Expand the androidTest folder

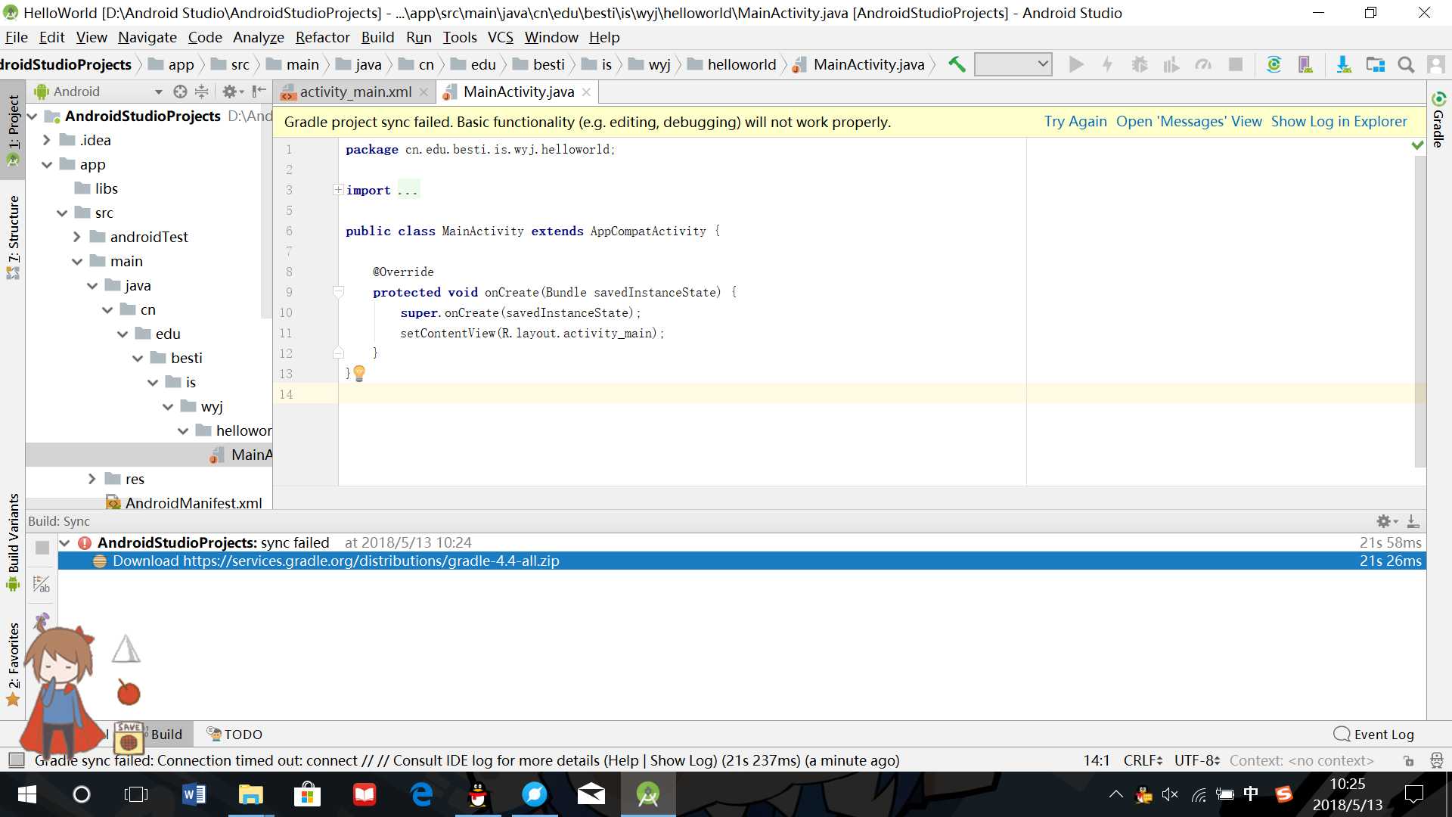(77, 237)
